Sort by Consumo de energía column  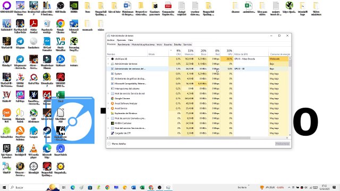point(280,52)
